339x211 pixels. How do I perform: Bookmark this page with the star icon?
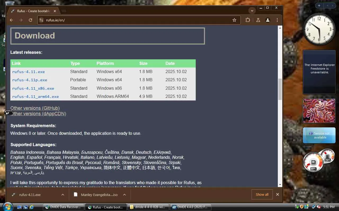point(234,20)
